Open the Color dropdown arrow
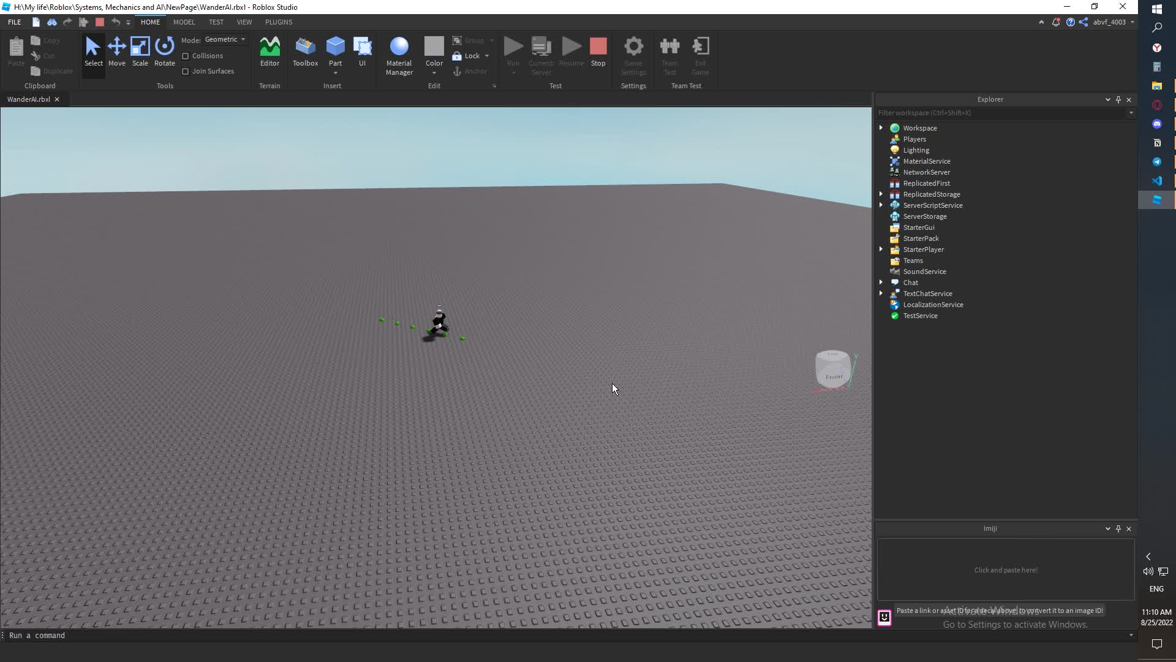1176x662 pixels. pos(434,73)
